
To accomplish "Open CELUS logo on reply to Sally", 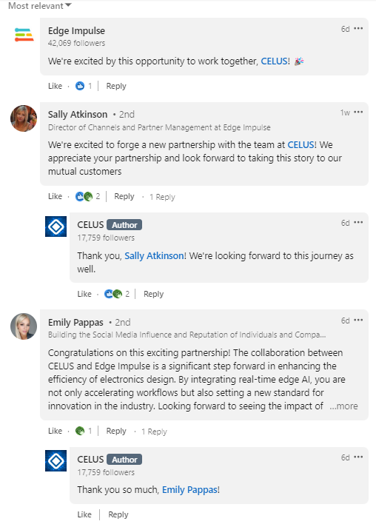I will (56, 226).
